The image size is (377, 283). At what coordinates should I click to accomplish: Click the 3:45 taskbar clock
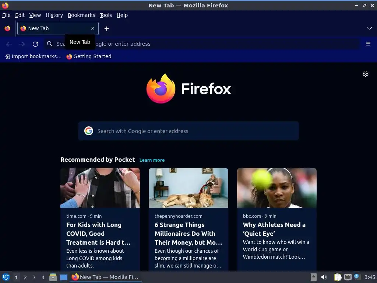(x=370, y=277)
